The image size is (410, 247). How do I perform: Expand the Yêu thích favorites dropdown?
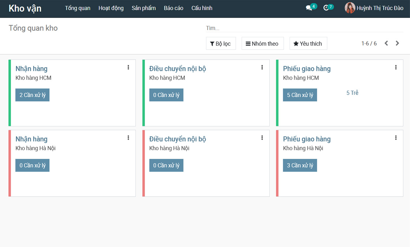[308, 43]
